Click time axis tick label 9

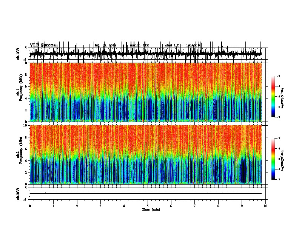242,206
